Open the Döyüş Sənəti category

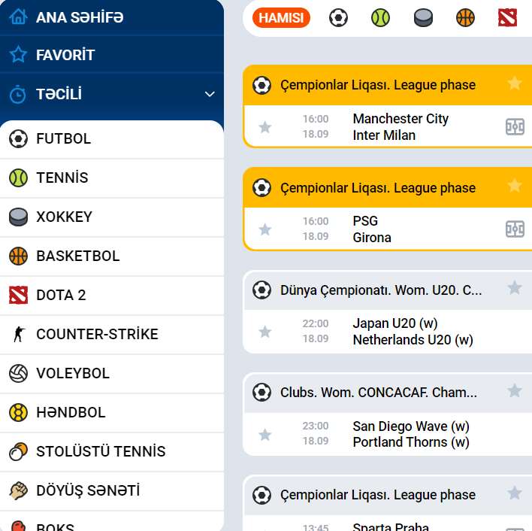(112, 490)
